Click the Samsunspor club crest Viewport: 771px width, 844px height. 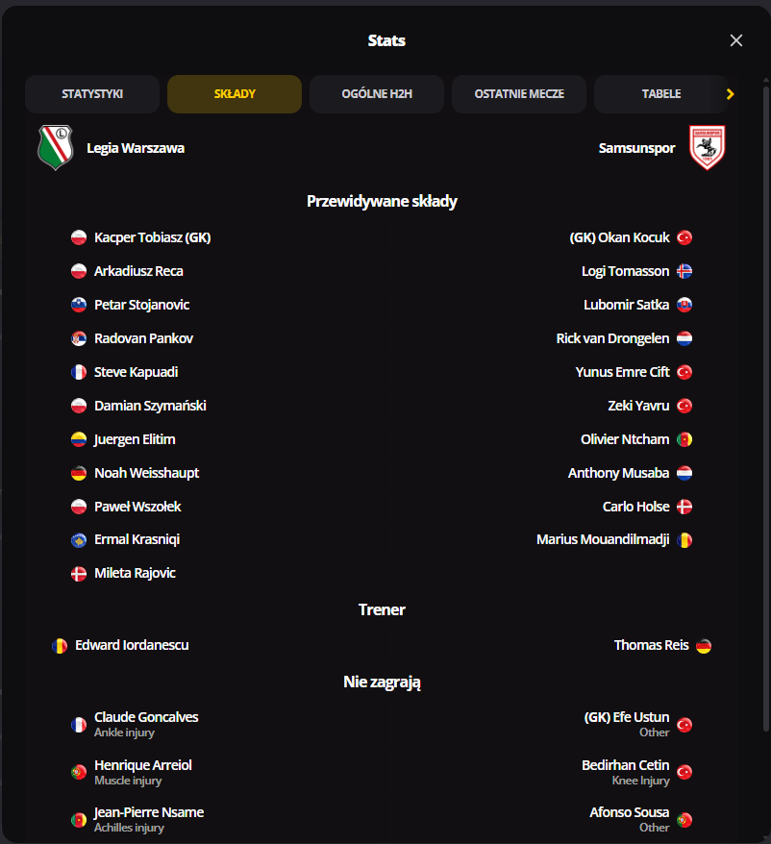(708, 148)
